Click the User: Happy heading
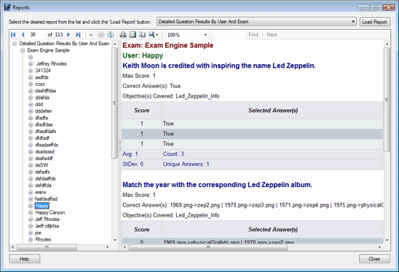 click(x=143, y=55)
